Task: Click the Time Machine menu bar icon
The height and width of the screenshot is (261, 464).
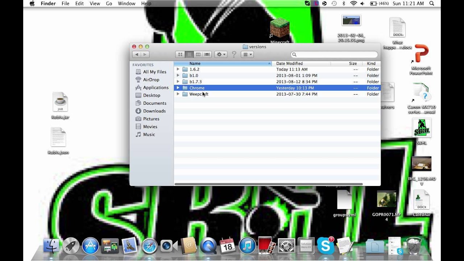Action: pos(334,4)
